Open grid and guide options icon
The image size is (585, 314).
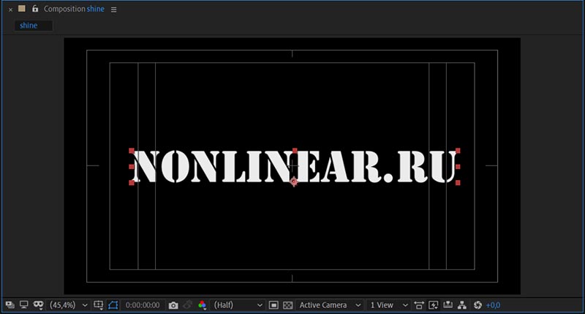tap(99, 305)
